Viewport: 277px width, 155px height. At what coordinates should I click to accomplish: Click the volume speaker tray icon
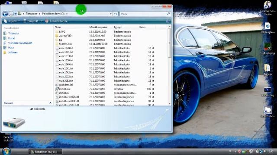(x=265, y=151)
